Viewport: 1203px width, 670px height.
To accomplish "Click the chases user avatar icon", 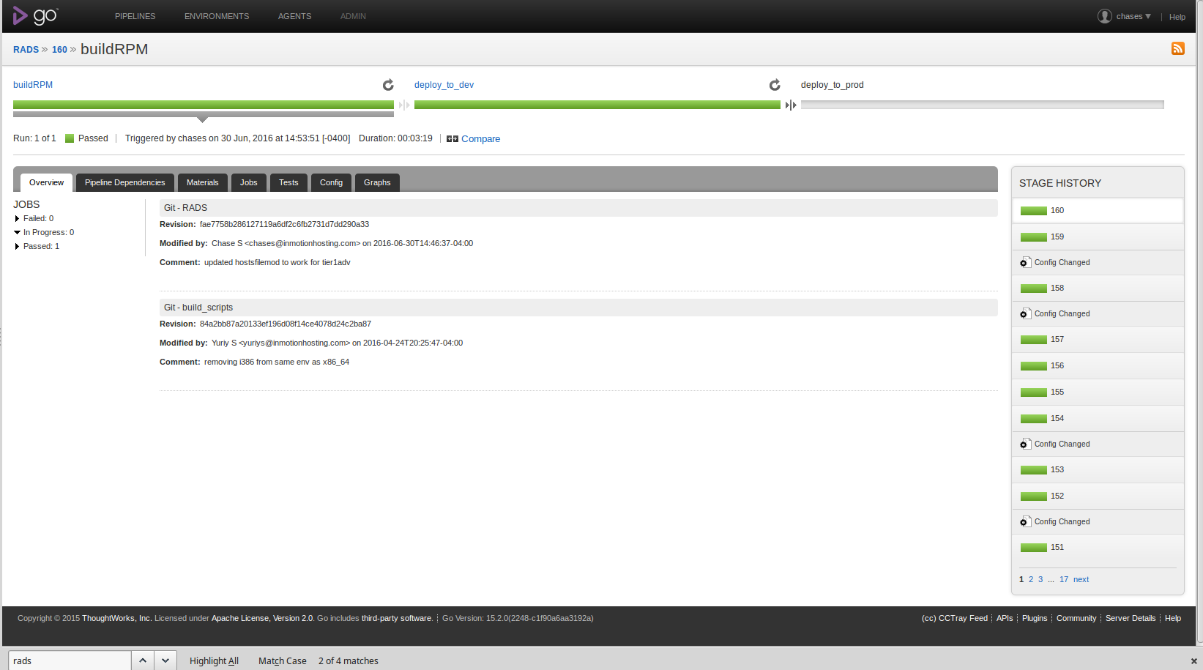I will point(1104,16).
